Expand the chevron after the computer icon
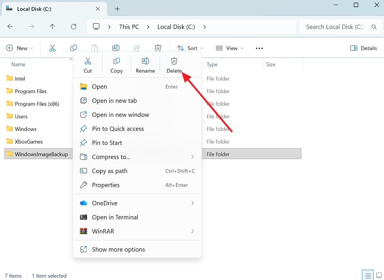The width and height of the screenshot is (384, 280). click(109, 27)
